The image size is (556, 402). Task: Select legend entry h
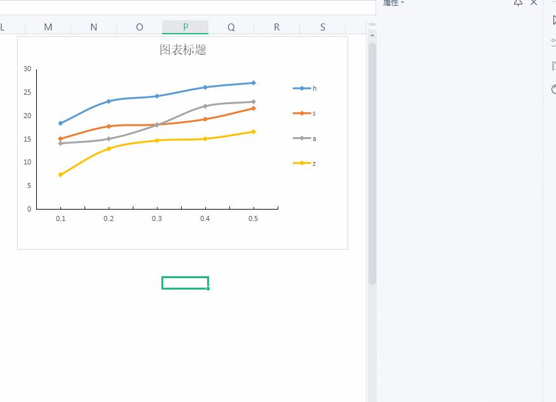coord(304,88)
